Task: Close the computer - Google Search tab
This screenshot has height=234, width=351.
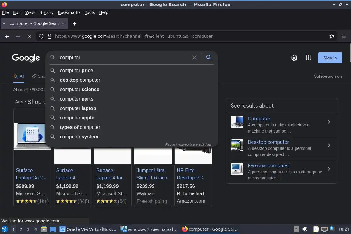Action: [63, 23]
